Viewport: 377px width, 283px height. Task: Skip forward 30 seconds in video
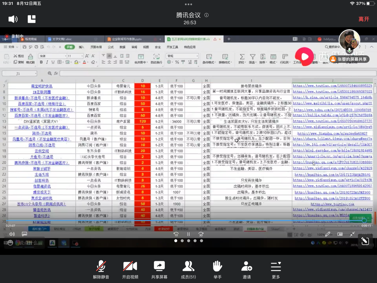pos(201,234)
